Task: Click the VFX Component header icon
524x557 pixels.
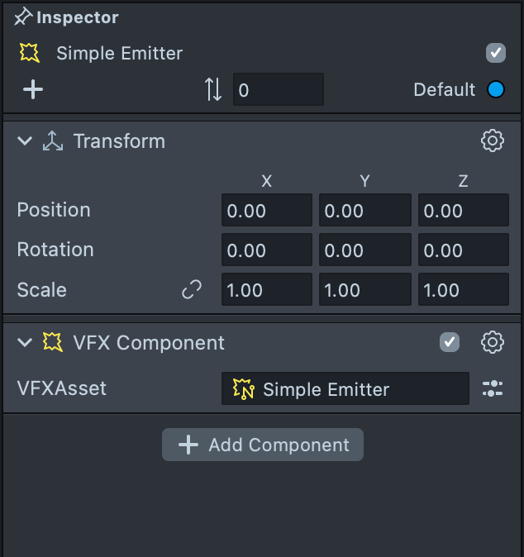Action: pos(53,342)
